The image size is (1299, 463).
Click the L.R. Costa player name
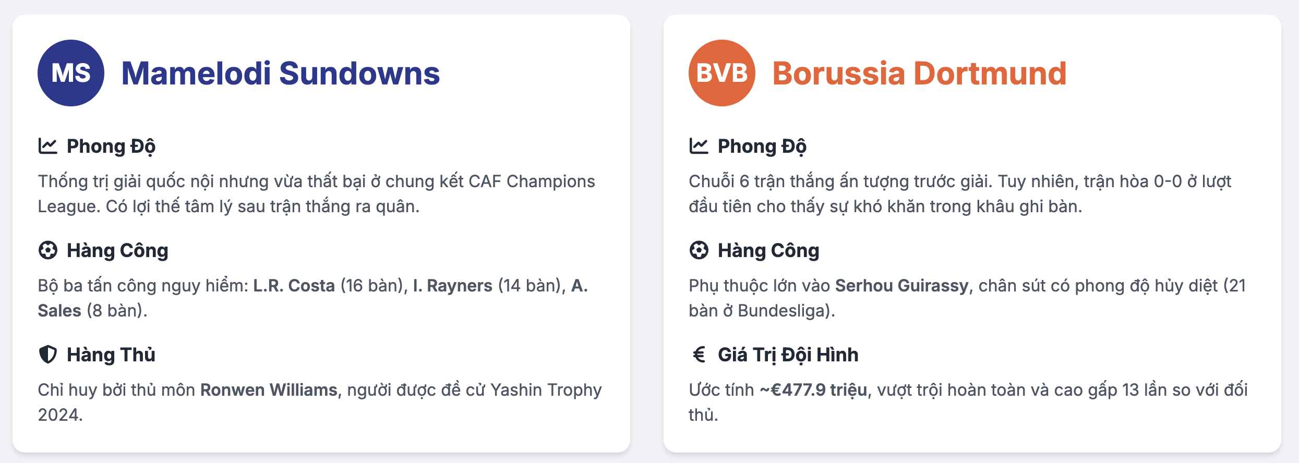(294, 286)
